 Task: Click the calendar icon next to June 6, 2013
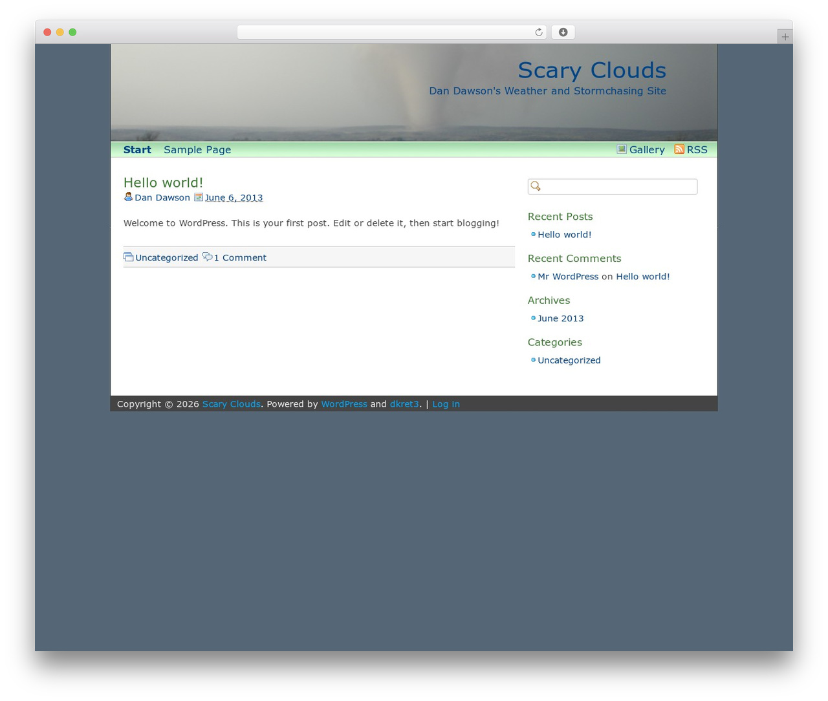point(199,197)
